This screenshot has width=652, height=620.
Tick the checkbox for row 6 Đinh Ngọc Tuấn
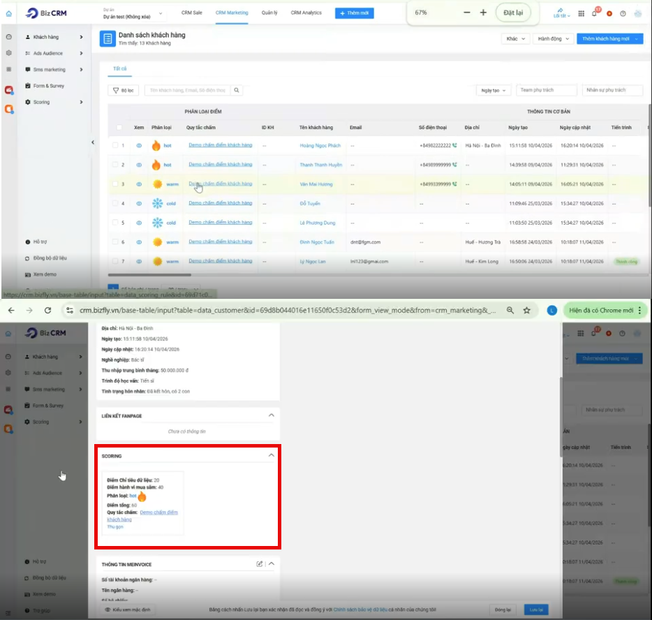pyautogui.click(x=115, y=242)
